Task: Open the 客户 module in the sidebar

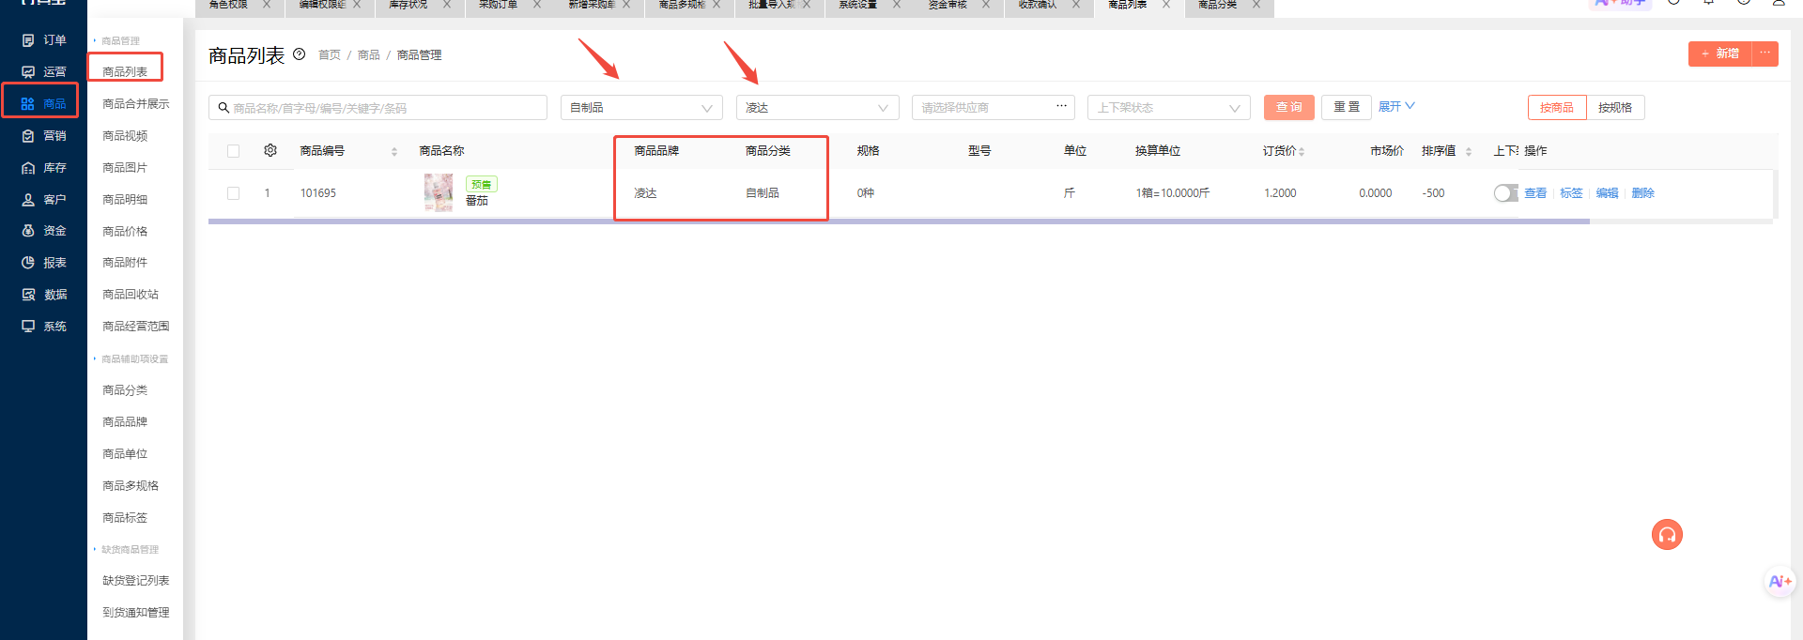Action: tap(43, 200)
